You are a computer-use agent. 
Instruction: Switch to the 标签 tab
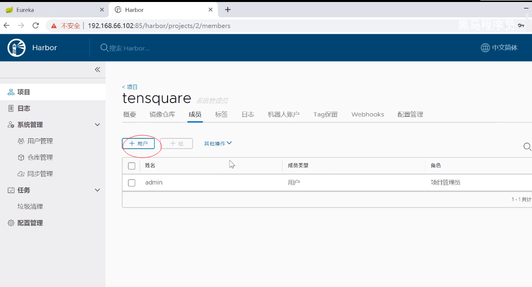tap(221, 114)
